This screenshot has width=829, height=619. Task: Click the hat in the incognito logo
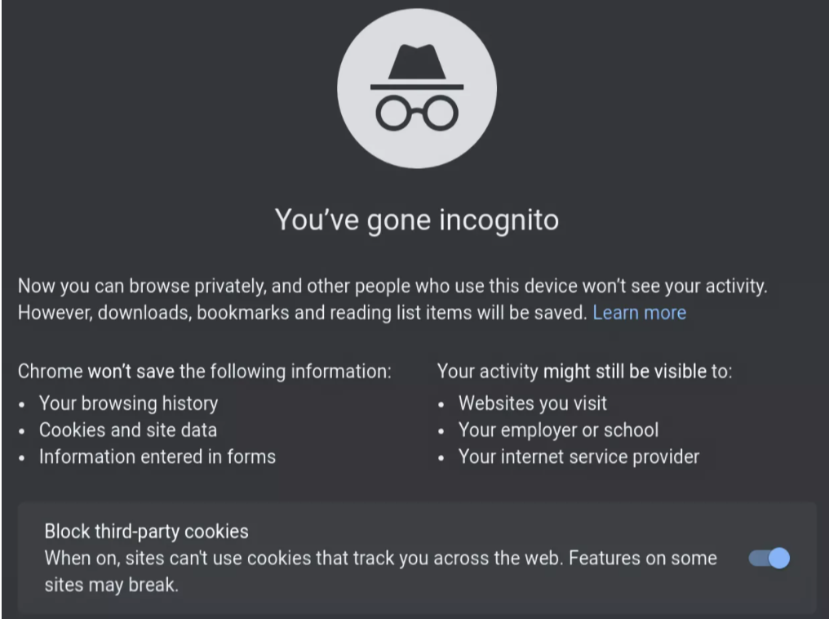pos(417,65)
